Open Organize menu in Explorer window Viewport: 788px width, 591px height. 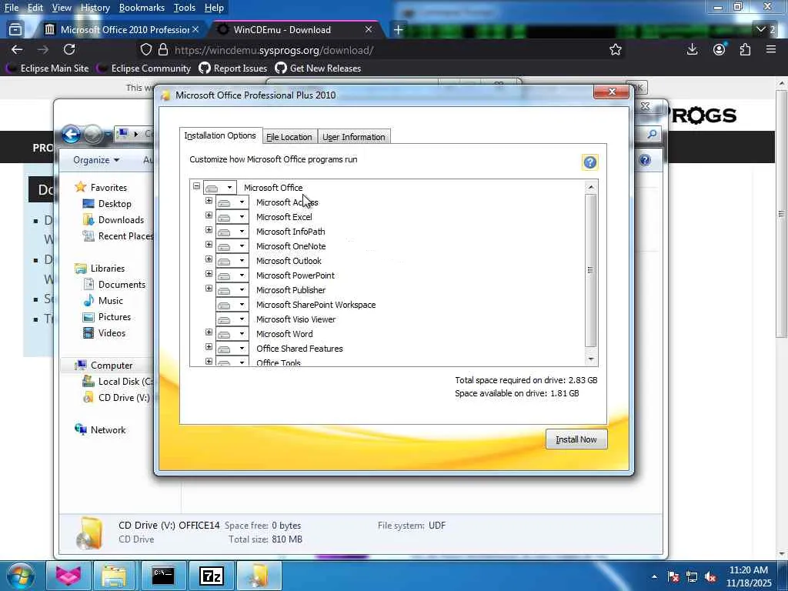[96, 160]
